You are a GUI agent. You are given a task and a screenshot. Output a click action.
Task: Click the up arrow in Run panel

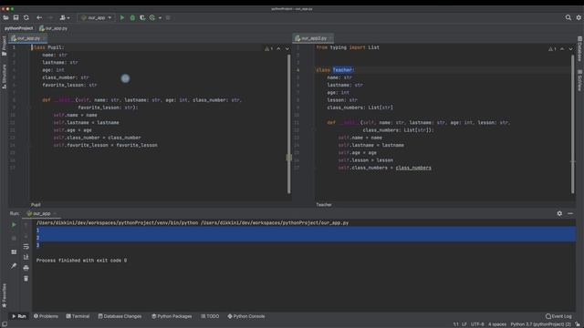click(26, 225)
